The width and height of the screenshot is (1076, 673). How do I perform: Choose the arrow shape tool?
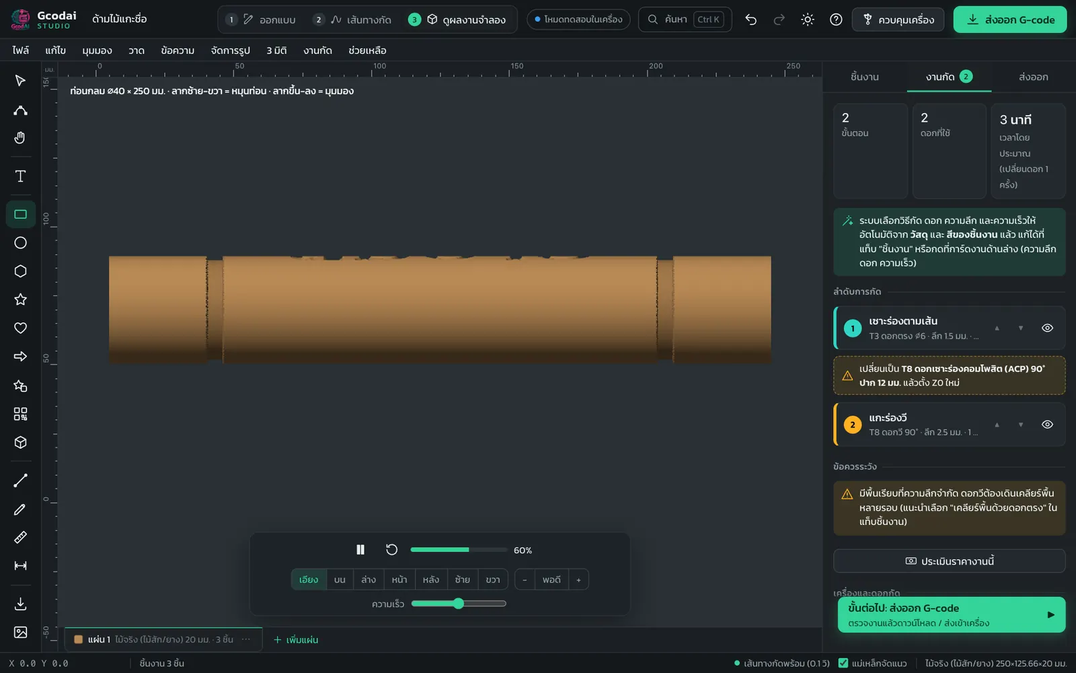click(20, 357)
